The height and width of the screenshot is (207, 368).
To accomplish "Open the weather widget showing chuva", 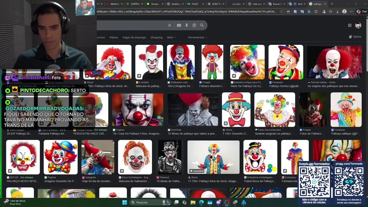I will click(x=14, y=202).
